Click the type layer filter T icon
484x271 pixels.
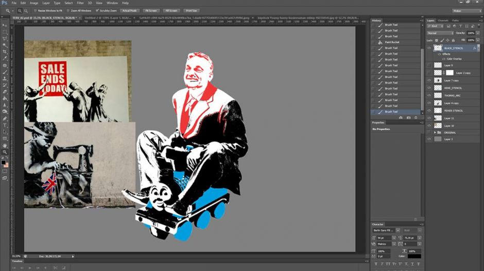[460, 26]
